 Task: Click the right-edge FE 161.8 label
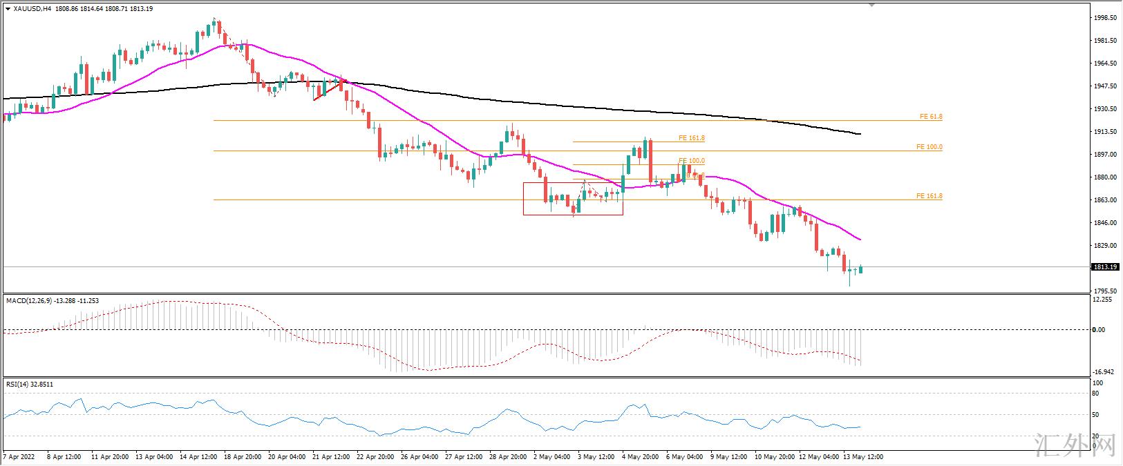click(929, 196)
